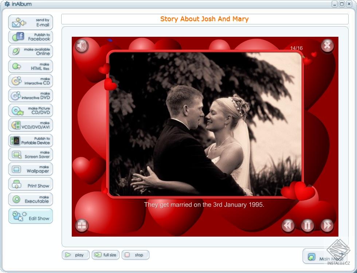Pause the slideshow playback
The width and height of the screenshot is (357, 273).
[x=307, y=225]
